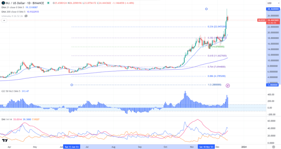Click the Ichimoku 9 26 52 26 label
The image size is (281, 149).
coord(12,16)
